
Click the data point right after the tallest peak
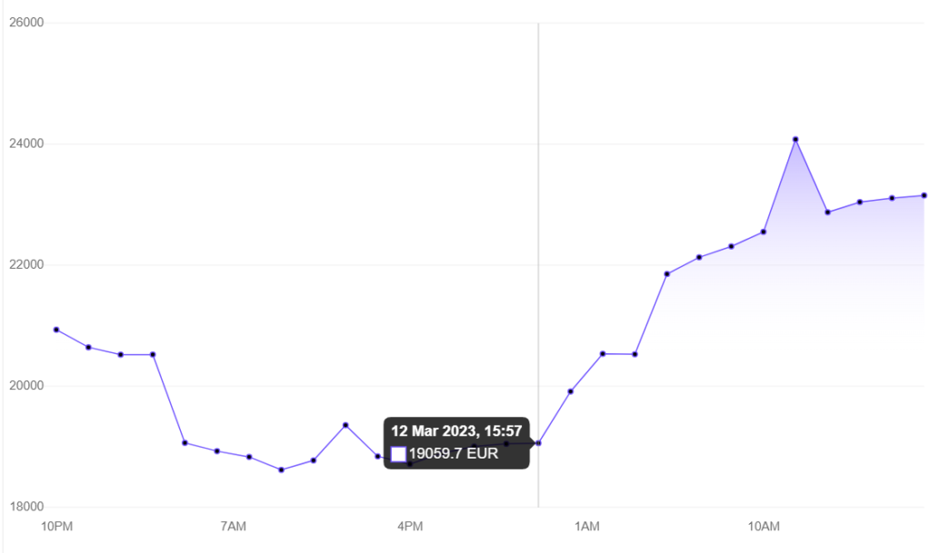pyautogui.click(x=827, y=212)
